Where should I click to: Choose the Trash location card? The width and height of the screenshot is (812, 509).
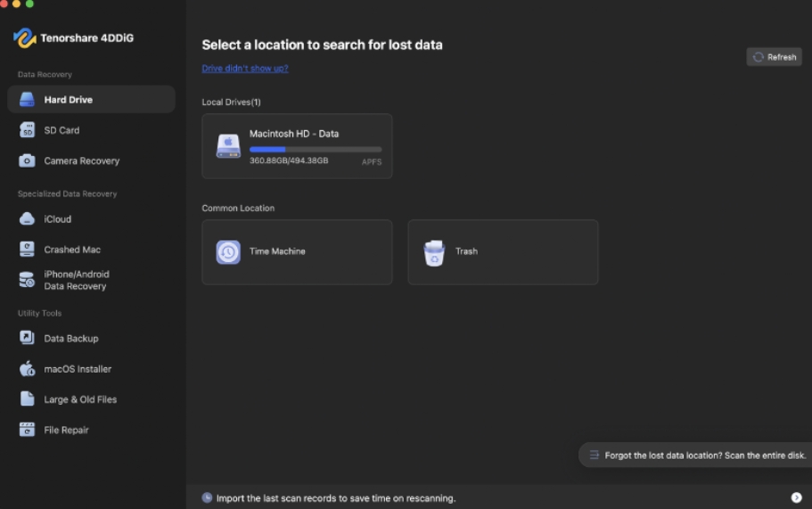coord(503,252)
